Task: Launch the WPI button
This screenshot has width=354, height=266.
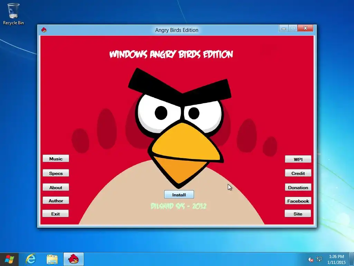Action: point(298,159)
